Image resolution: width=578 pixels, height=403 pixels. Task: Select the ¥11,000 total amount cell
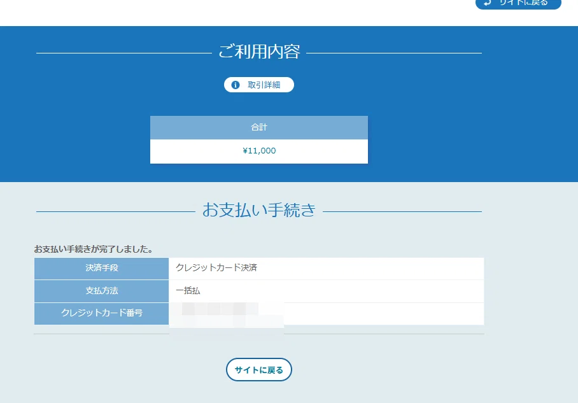(x=259, y=151)
